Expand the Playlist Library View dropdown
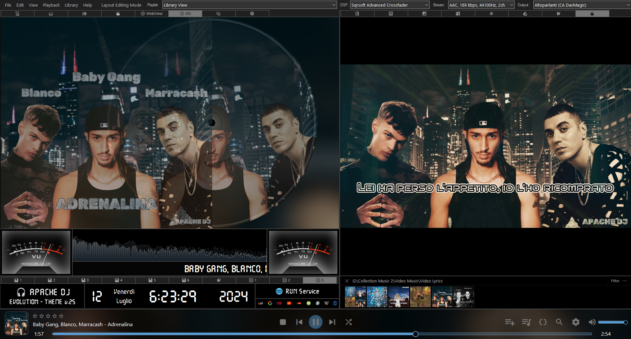Viewport: 631px width, 339px height. coord(250,5)
